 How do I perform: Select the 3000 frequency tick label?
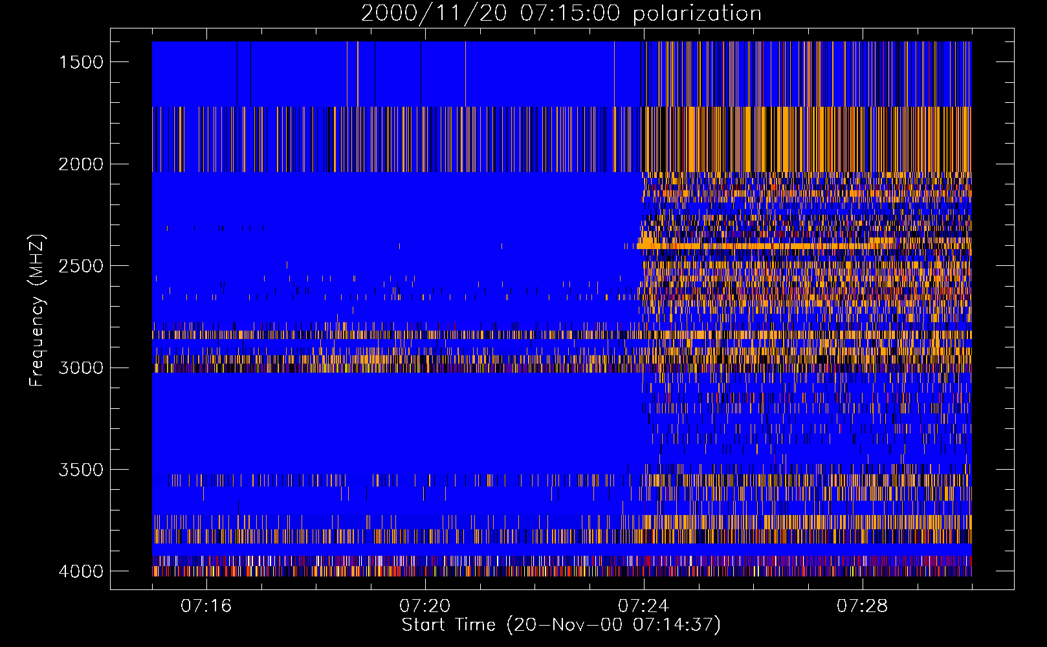coord(81,367)
